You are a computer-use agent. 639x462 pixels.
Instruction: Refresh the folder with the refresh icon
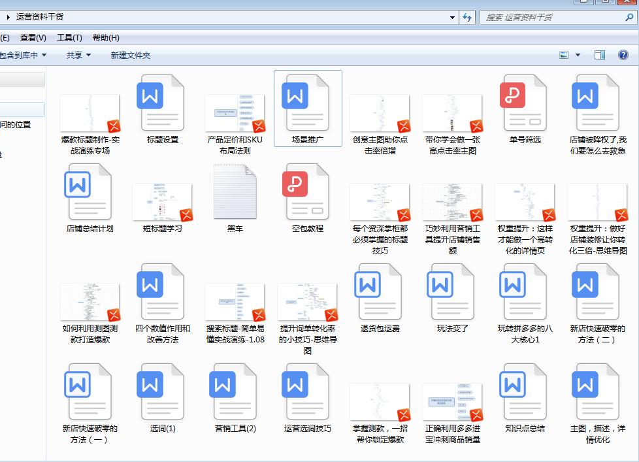point(467,17)
